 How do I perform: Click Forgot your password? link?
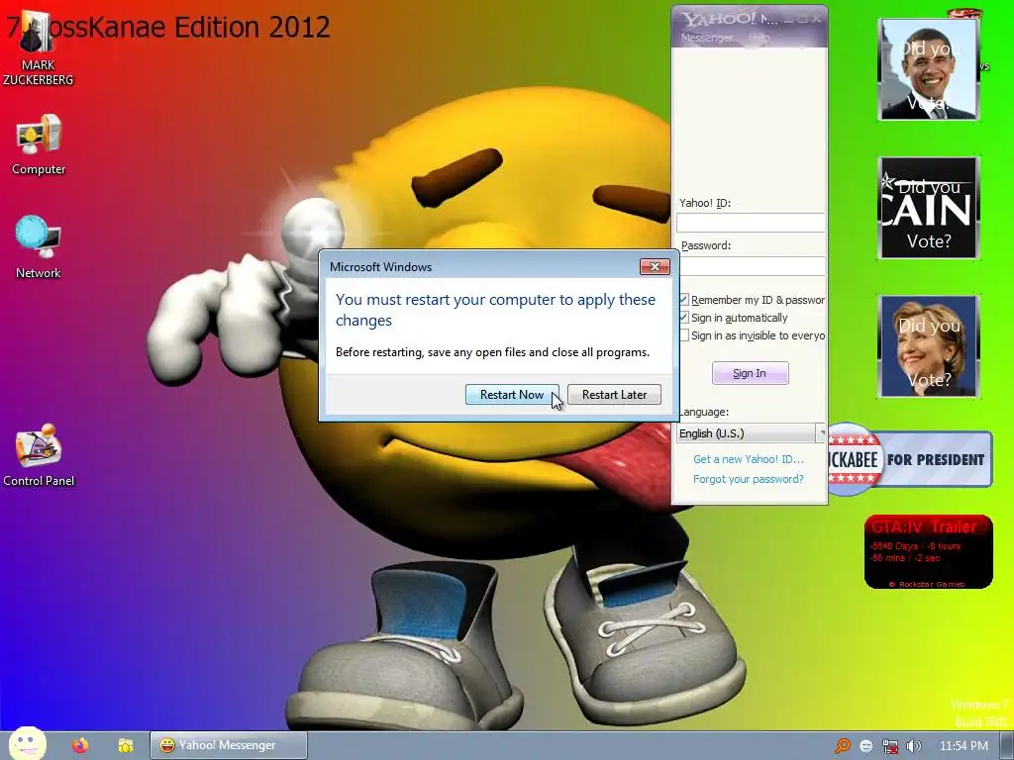749,479
